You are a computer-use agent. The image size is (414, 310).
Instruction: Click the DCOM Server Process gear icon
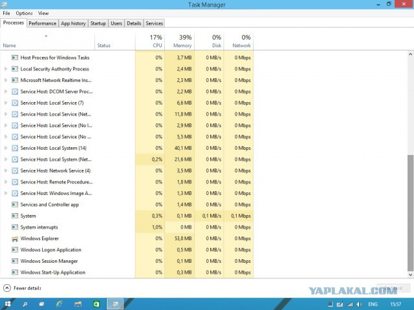[x=15, y=92]
